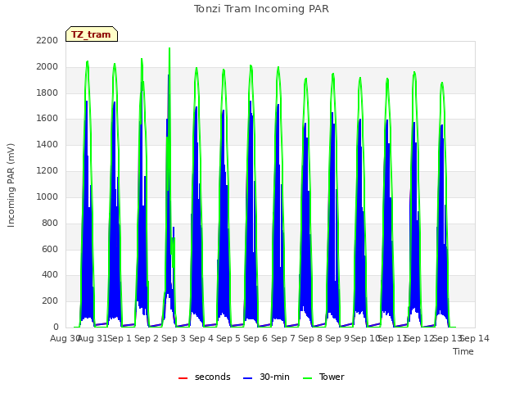This screenshot has height=393, width=524.
Task: Click the 800 y-axis tick label
Action: pos(50,223)
